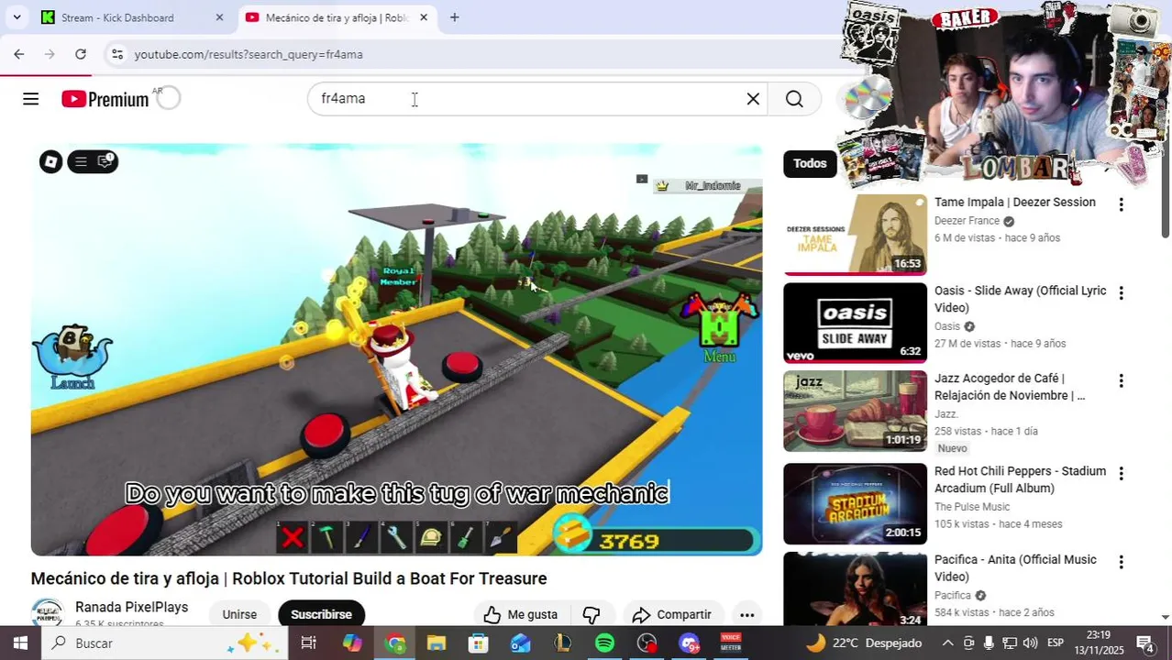The width and height of the screenshot is (1172, 660).
Task: Click the Deezer France channel name
Action: point(967,221)
